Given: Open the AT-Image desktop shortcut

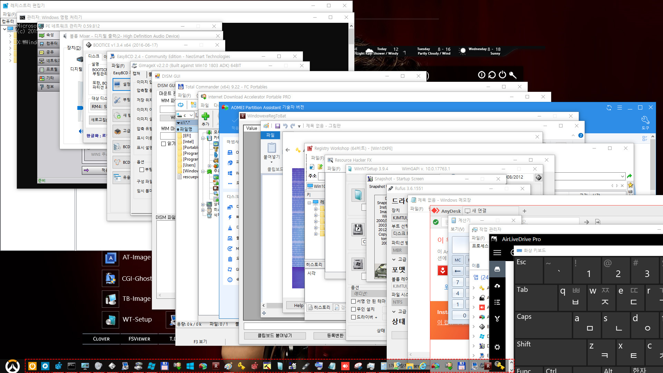Looking at the screenshot, I should click(127, 257).
